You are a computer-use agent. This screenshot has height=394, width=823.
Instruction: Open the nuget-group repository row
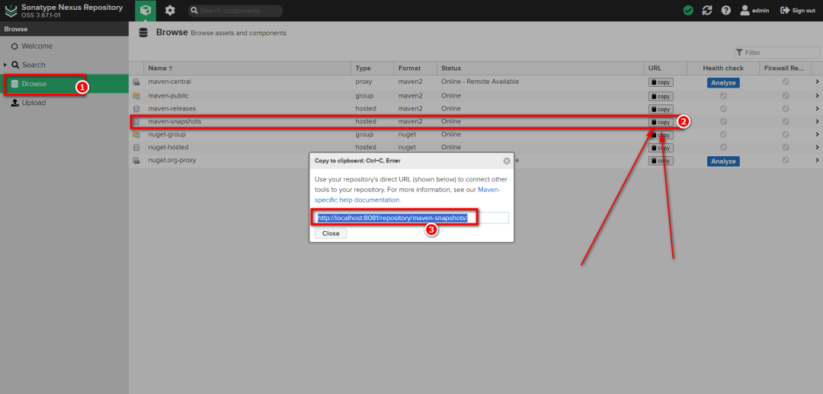476,134
